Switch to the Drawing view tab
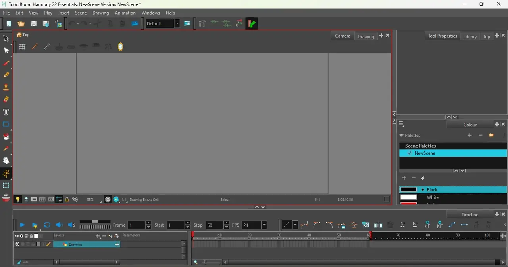Screen dimensions: 508x267 point(366,36)
